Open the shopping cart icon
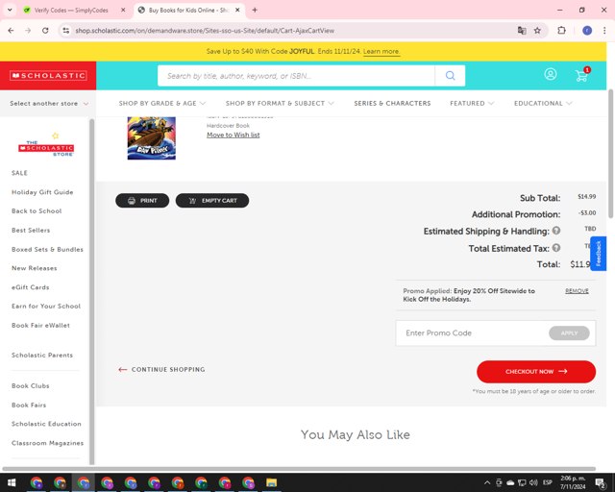Image resolution: width=615 pixels, height=492 pixels. coord(581,75)
